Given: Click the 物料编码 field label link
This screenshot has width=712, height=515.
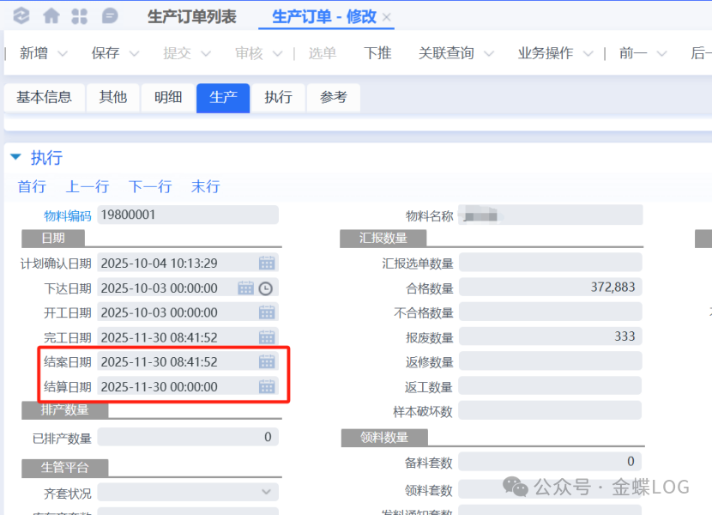Looking at the screenshot, I should [x=67, y=215].
